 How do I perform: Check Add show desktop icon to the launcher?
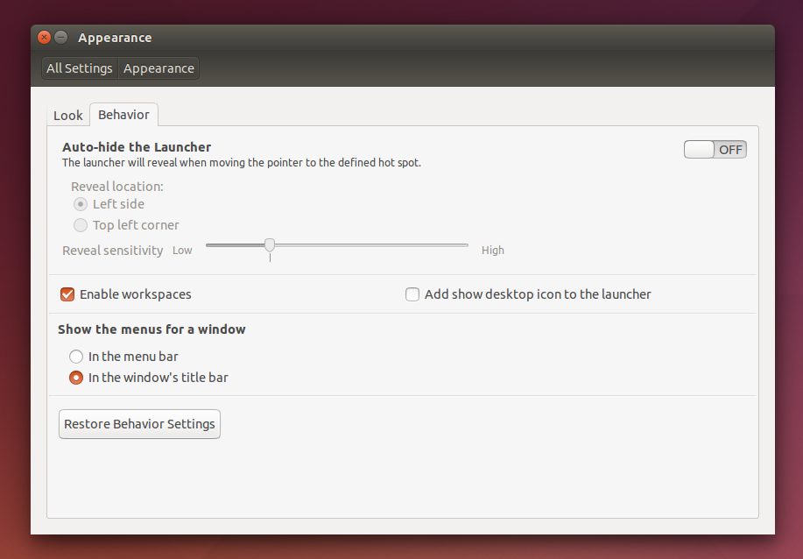(x=412, y=294)
